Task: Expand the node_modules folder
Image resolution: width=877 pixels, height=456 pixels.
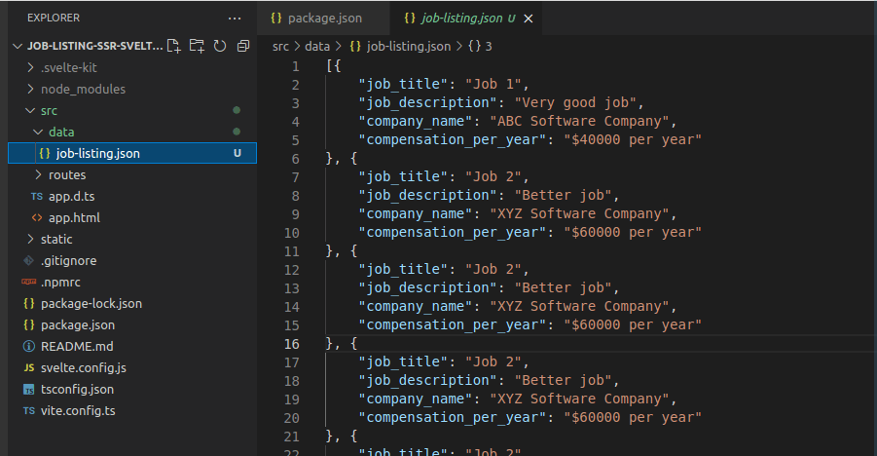Action: (x=31, y=89)
